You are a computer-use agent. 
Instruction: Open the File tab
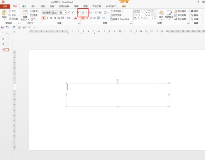click(x=5, y=6)
